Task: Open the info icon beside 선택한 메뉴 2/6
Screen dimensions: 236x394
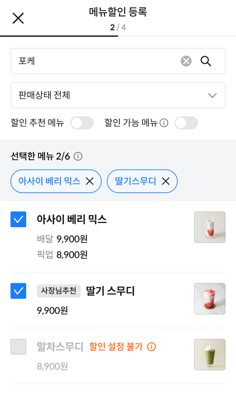Action: tap(78, 156)
